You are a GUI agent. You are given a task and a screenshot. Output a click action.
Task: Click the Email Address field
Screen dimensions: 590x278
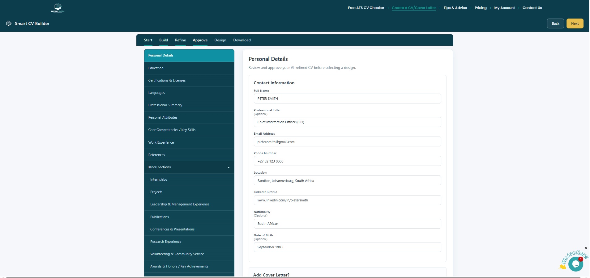347,142
